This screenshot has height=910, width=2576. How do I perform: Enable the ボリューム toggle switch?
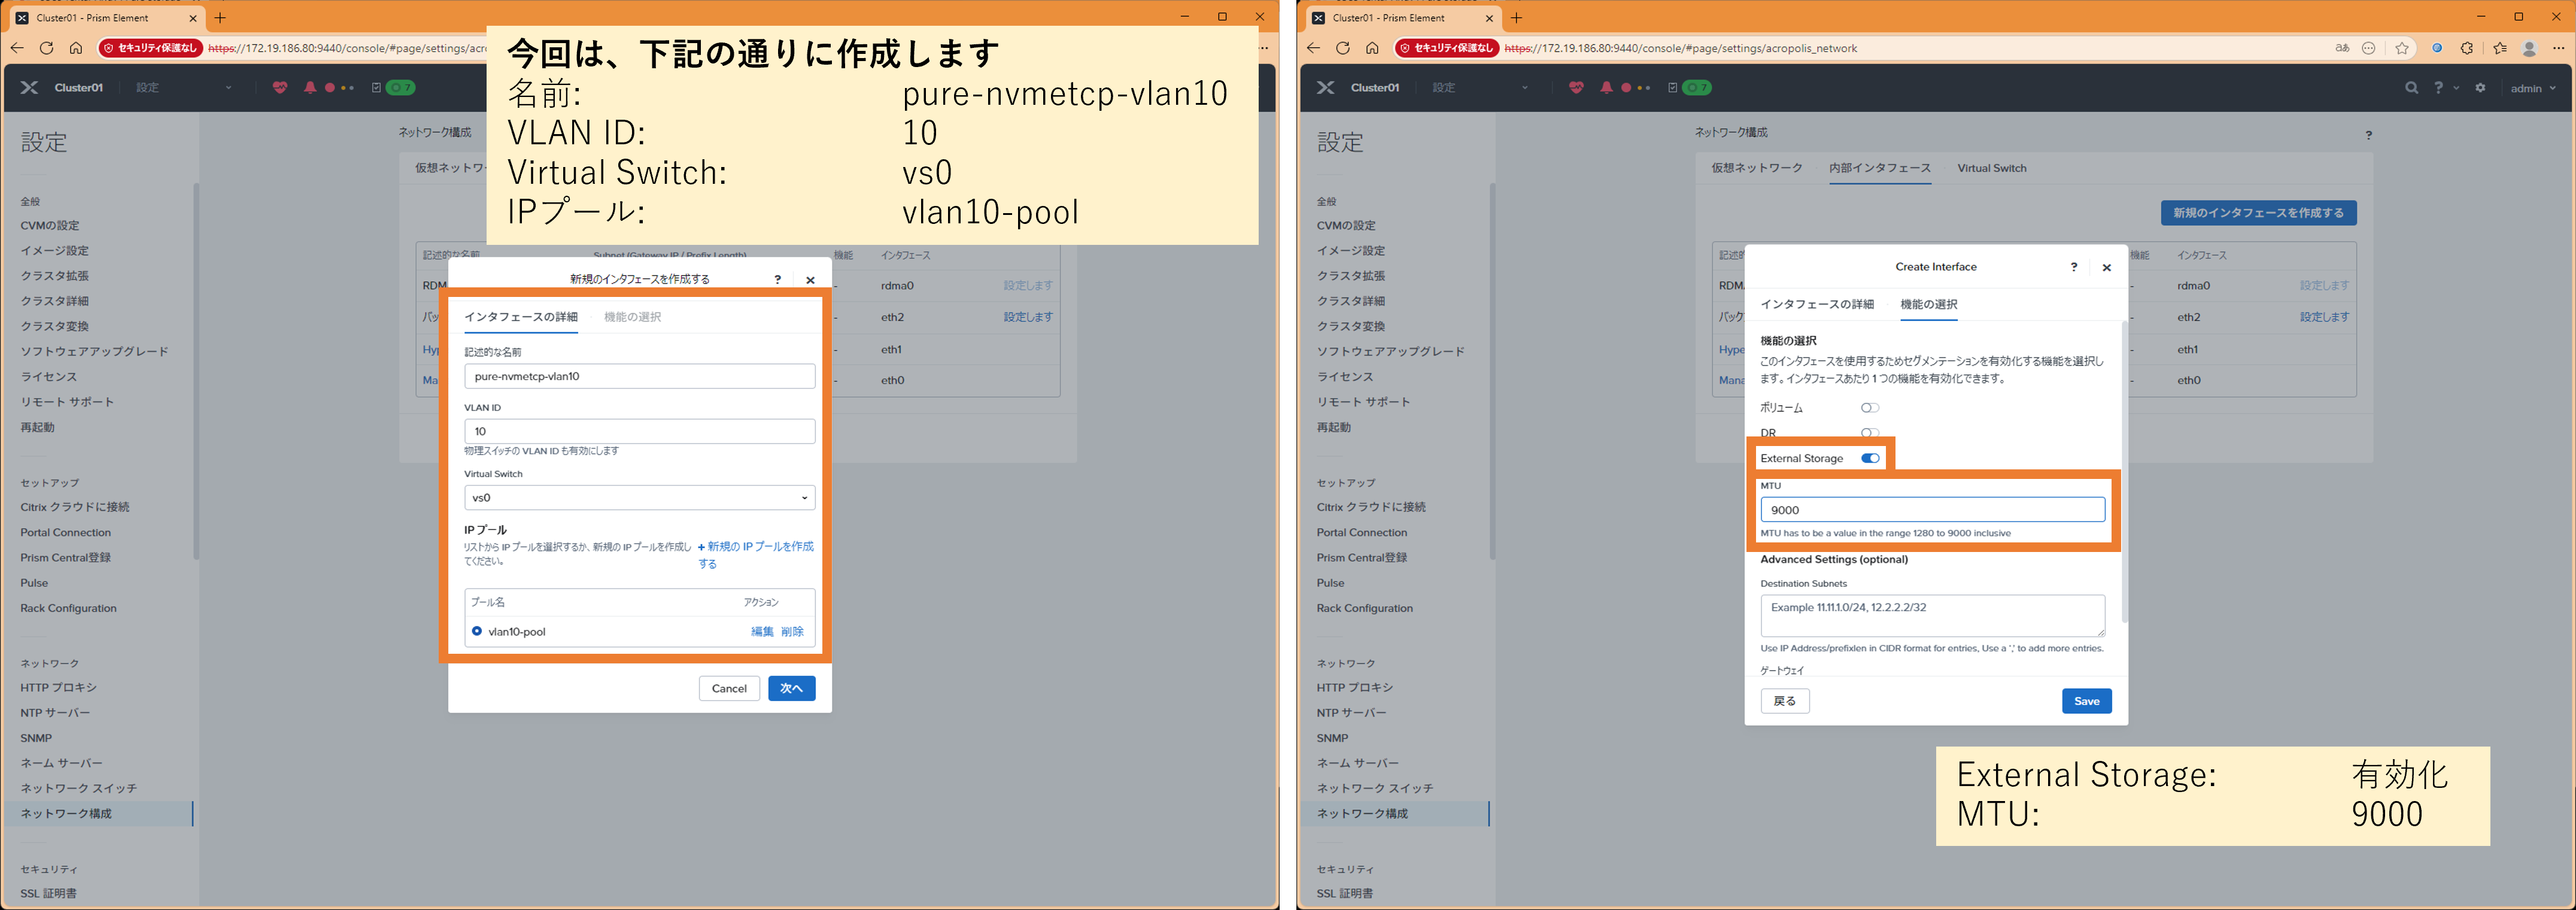click(x=1869, y=408)
